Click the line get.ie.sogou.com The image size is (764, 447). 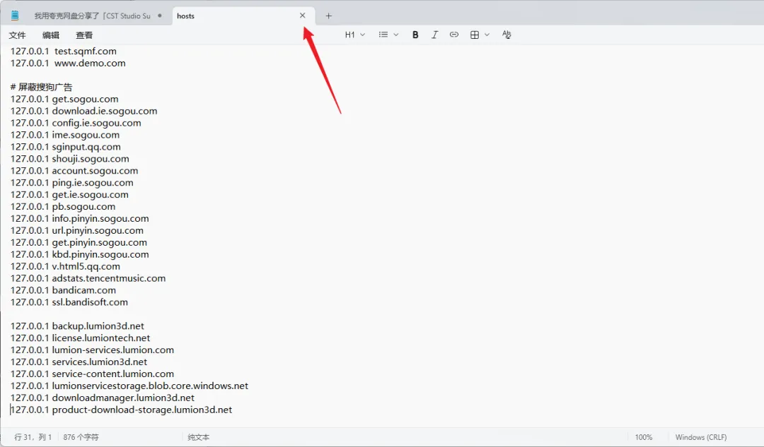pyautogui.click(x=69, y=195)
